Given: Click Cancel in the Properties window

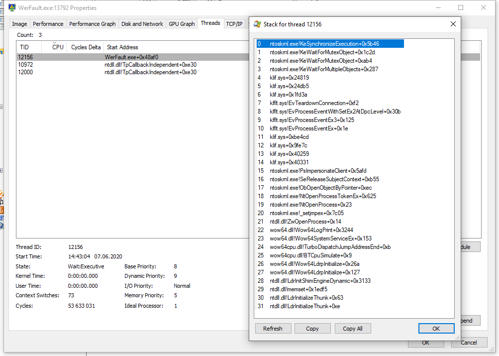Looking at the screenshot, I should [469, 343].
